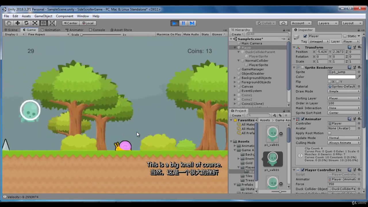The width and height of the screenshot is (368, 207).
Task: Select the Hand pan tool
Action: 9,23
